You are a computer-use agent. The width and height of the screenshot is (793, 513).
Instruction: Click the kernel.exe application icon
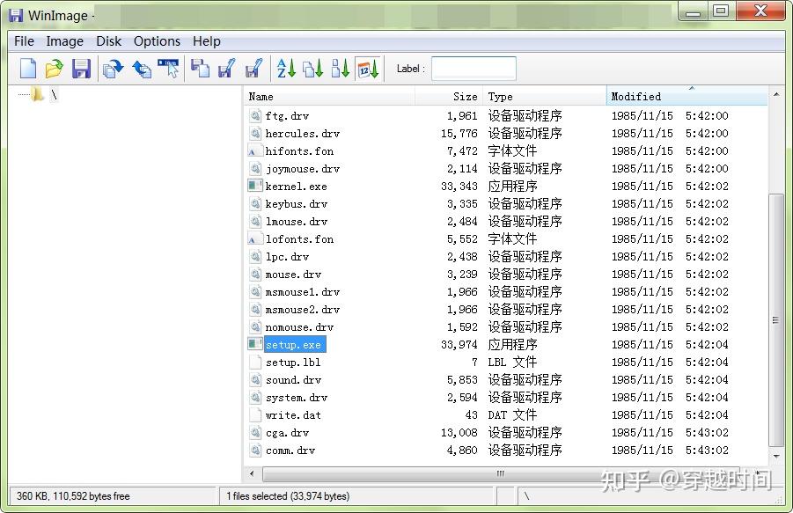pos(256,186)
